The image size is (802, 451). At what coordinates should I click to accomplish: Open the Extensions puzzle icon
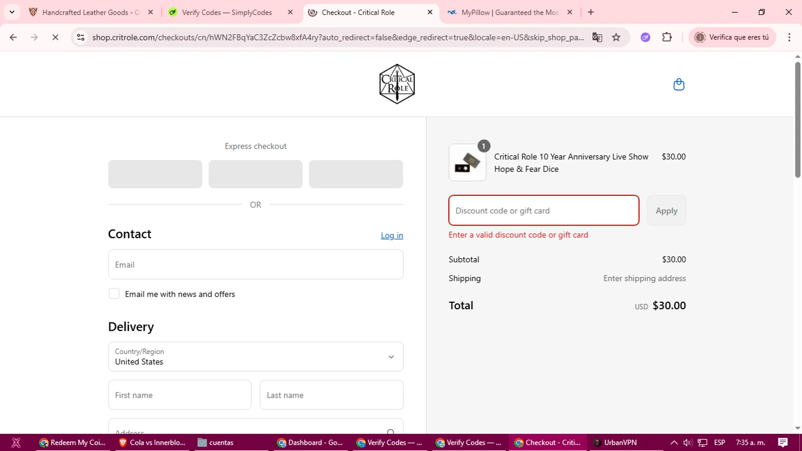pos(667,37)
